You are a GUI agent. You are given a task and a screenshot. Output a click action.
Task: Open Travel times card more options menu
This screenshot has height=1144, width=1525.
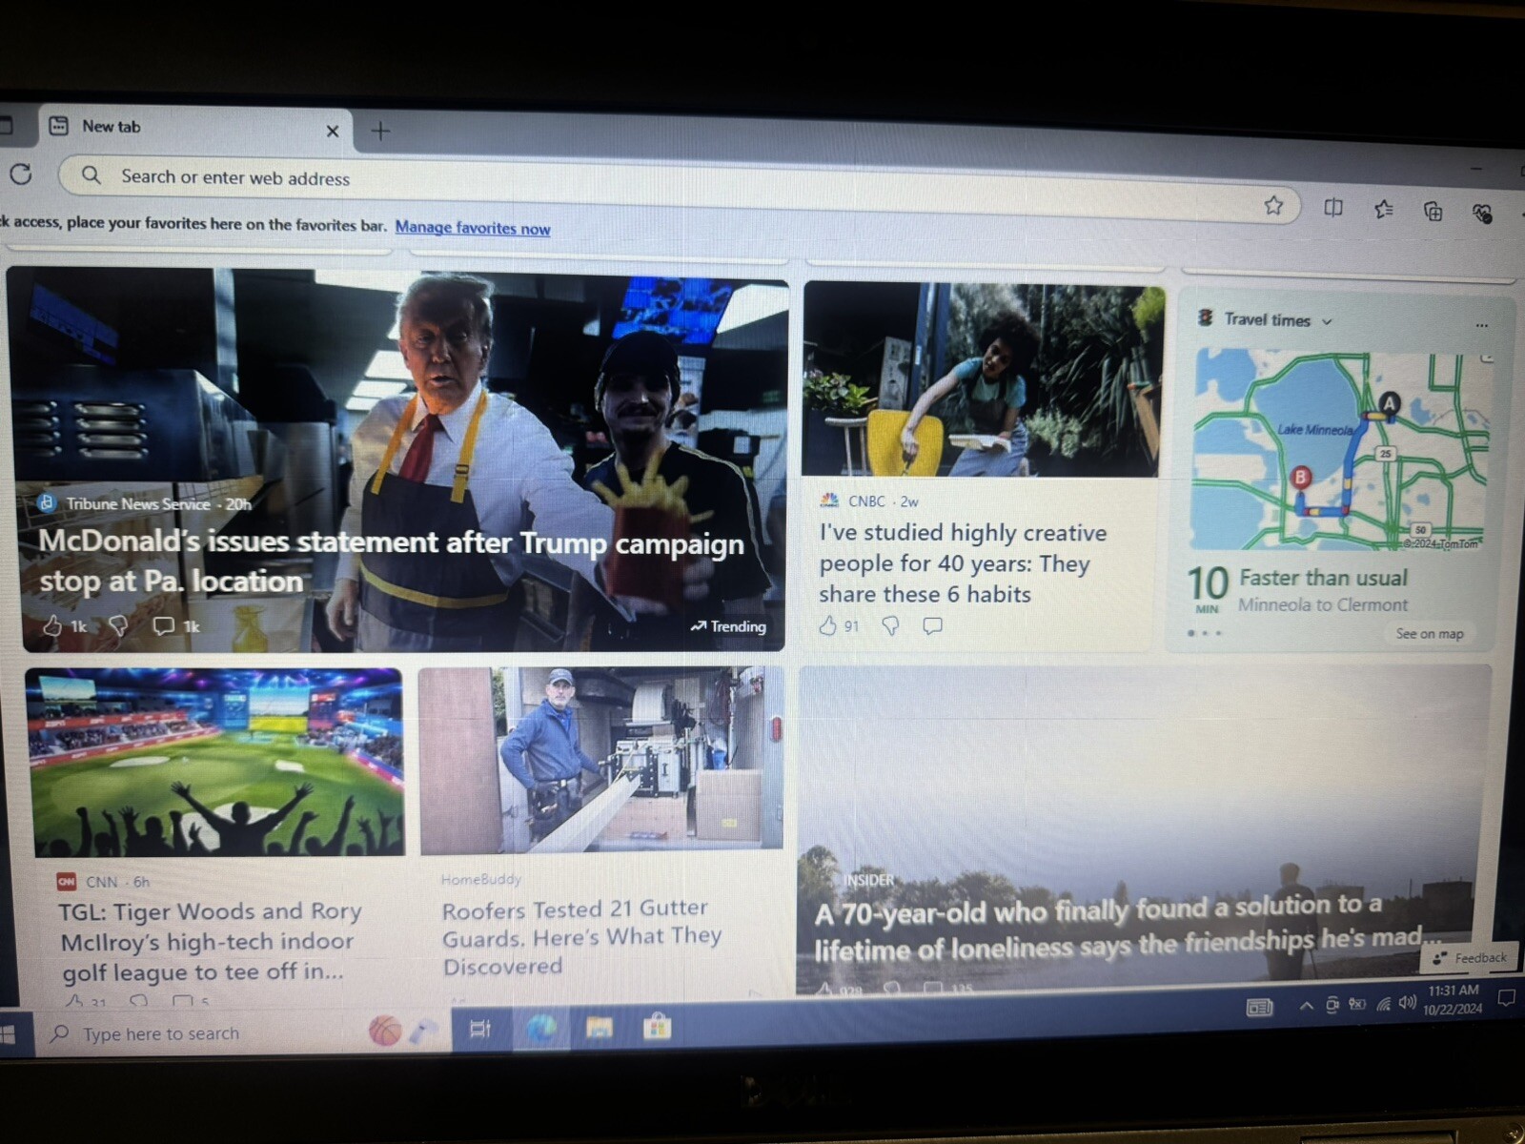click(1481, 325)
